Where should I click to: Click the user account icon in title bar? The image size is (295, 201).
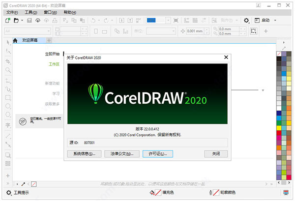point(259,5)
